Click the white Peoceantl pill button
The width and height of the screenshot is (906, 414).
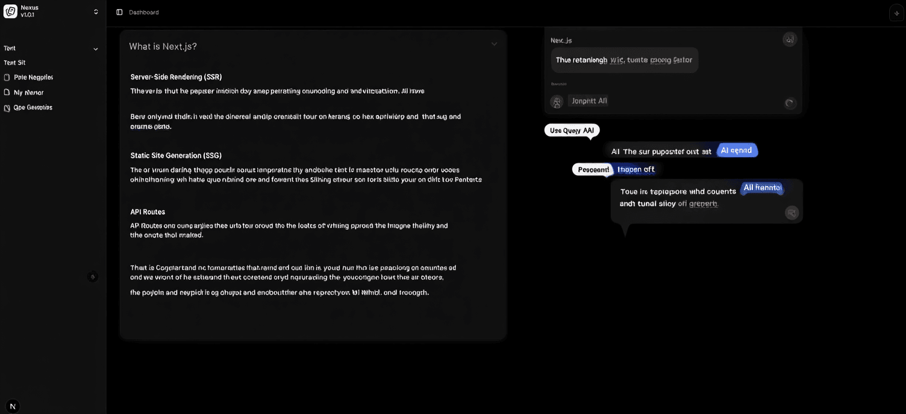pos(593,170)
